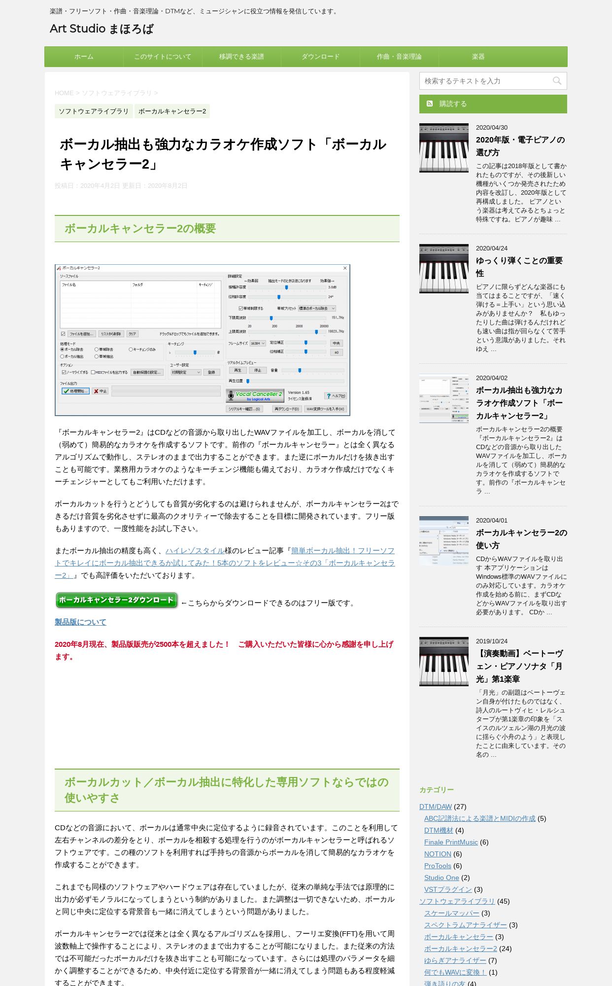Open the 楽器 navigation item

(x=478, y=57)
